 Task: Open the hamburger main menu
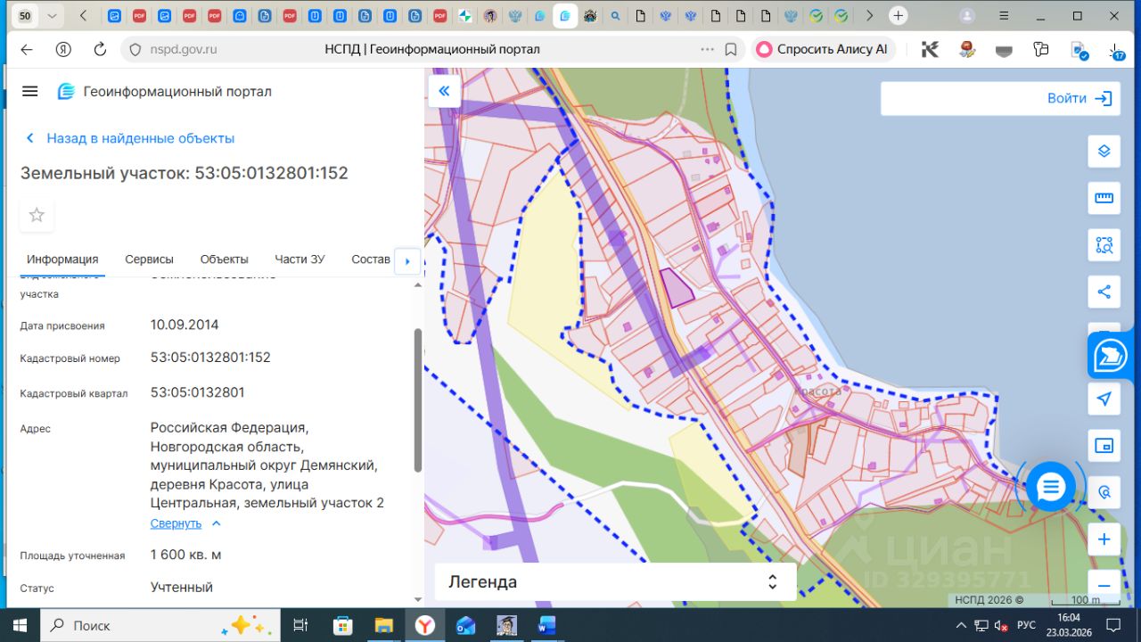click(x=29, y=91)
